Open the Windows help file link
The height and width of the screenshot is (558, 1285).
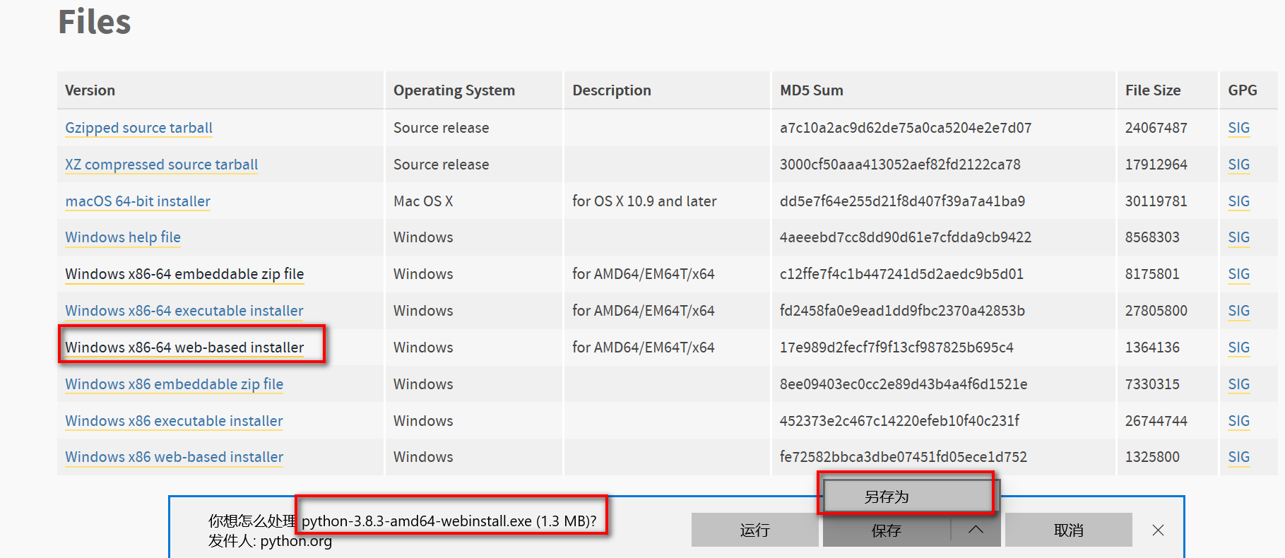tap(123, 237)
